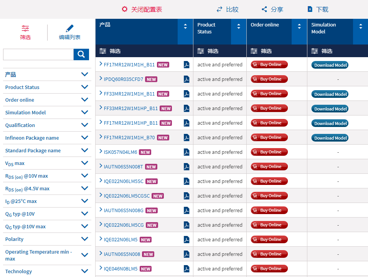
Task: Sort by Order online column arrows
Action: (x=299, y=26)
